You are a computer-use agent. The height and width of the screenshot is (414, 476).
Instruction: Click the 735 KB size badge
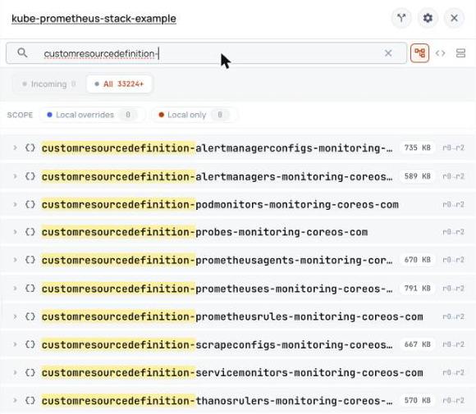point(418,148)
